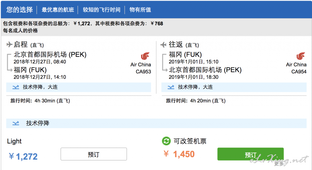Book the changeable ticket with green 预订 button
The width and height of the screenshot is (312, 170).
click(250, 154)
